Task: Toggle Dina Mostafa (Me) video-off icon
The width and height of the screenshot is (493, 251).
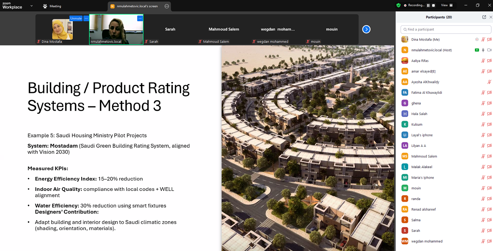Action: (489, 39)
